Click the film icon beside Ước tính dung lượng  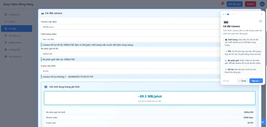pos(46,87)
